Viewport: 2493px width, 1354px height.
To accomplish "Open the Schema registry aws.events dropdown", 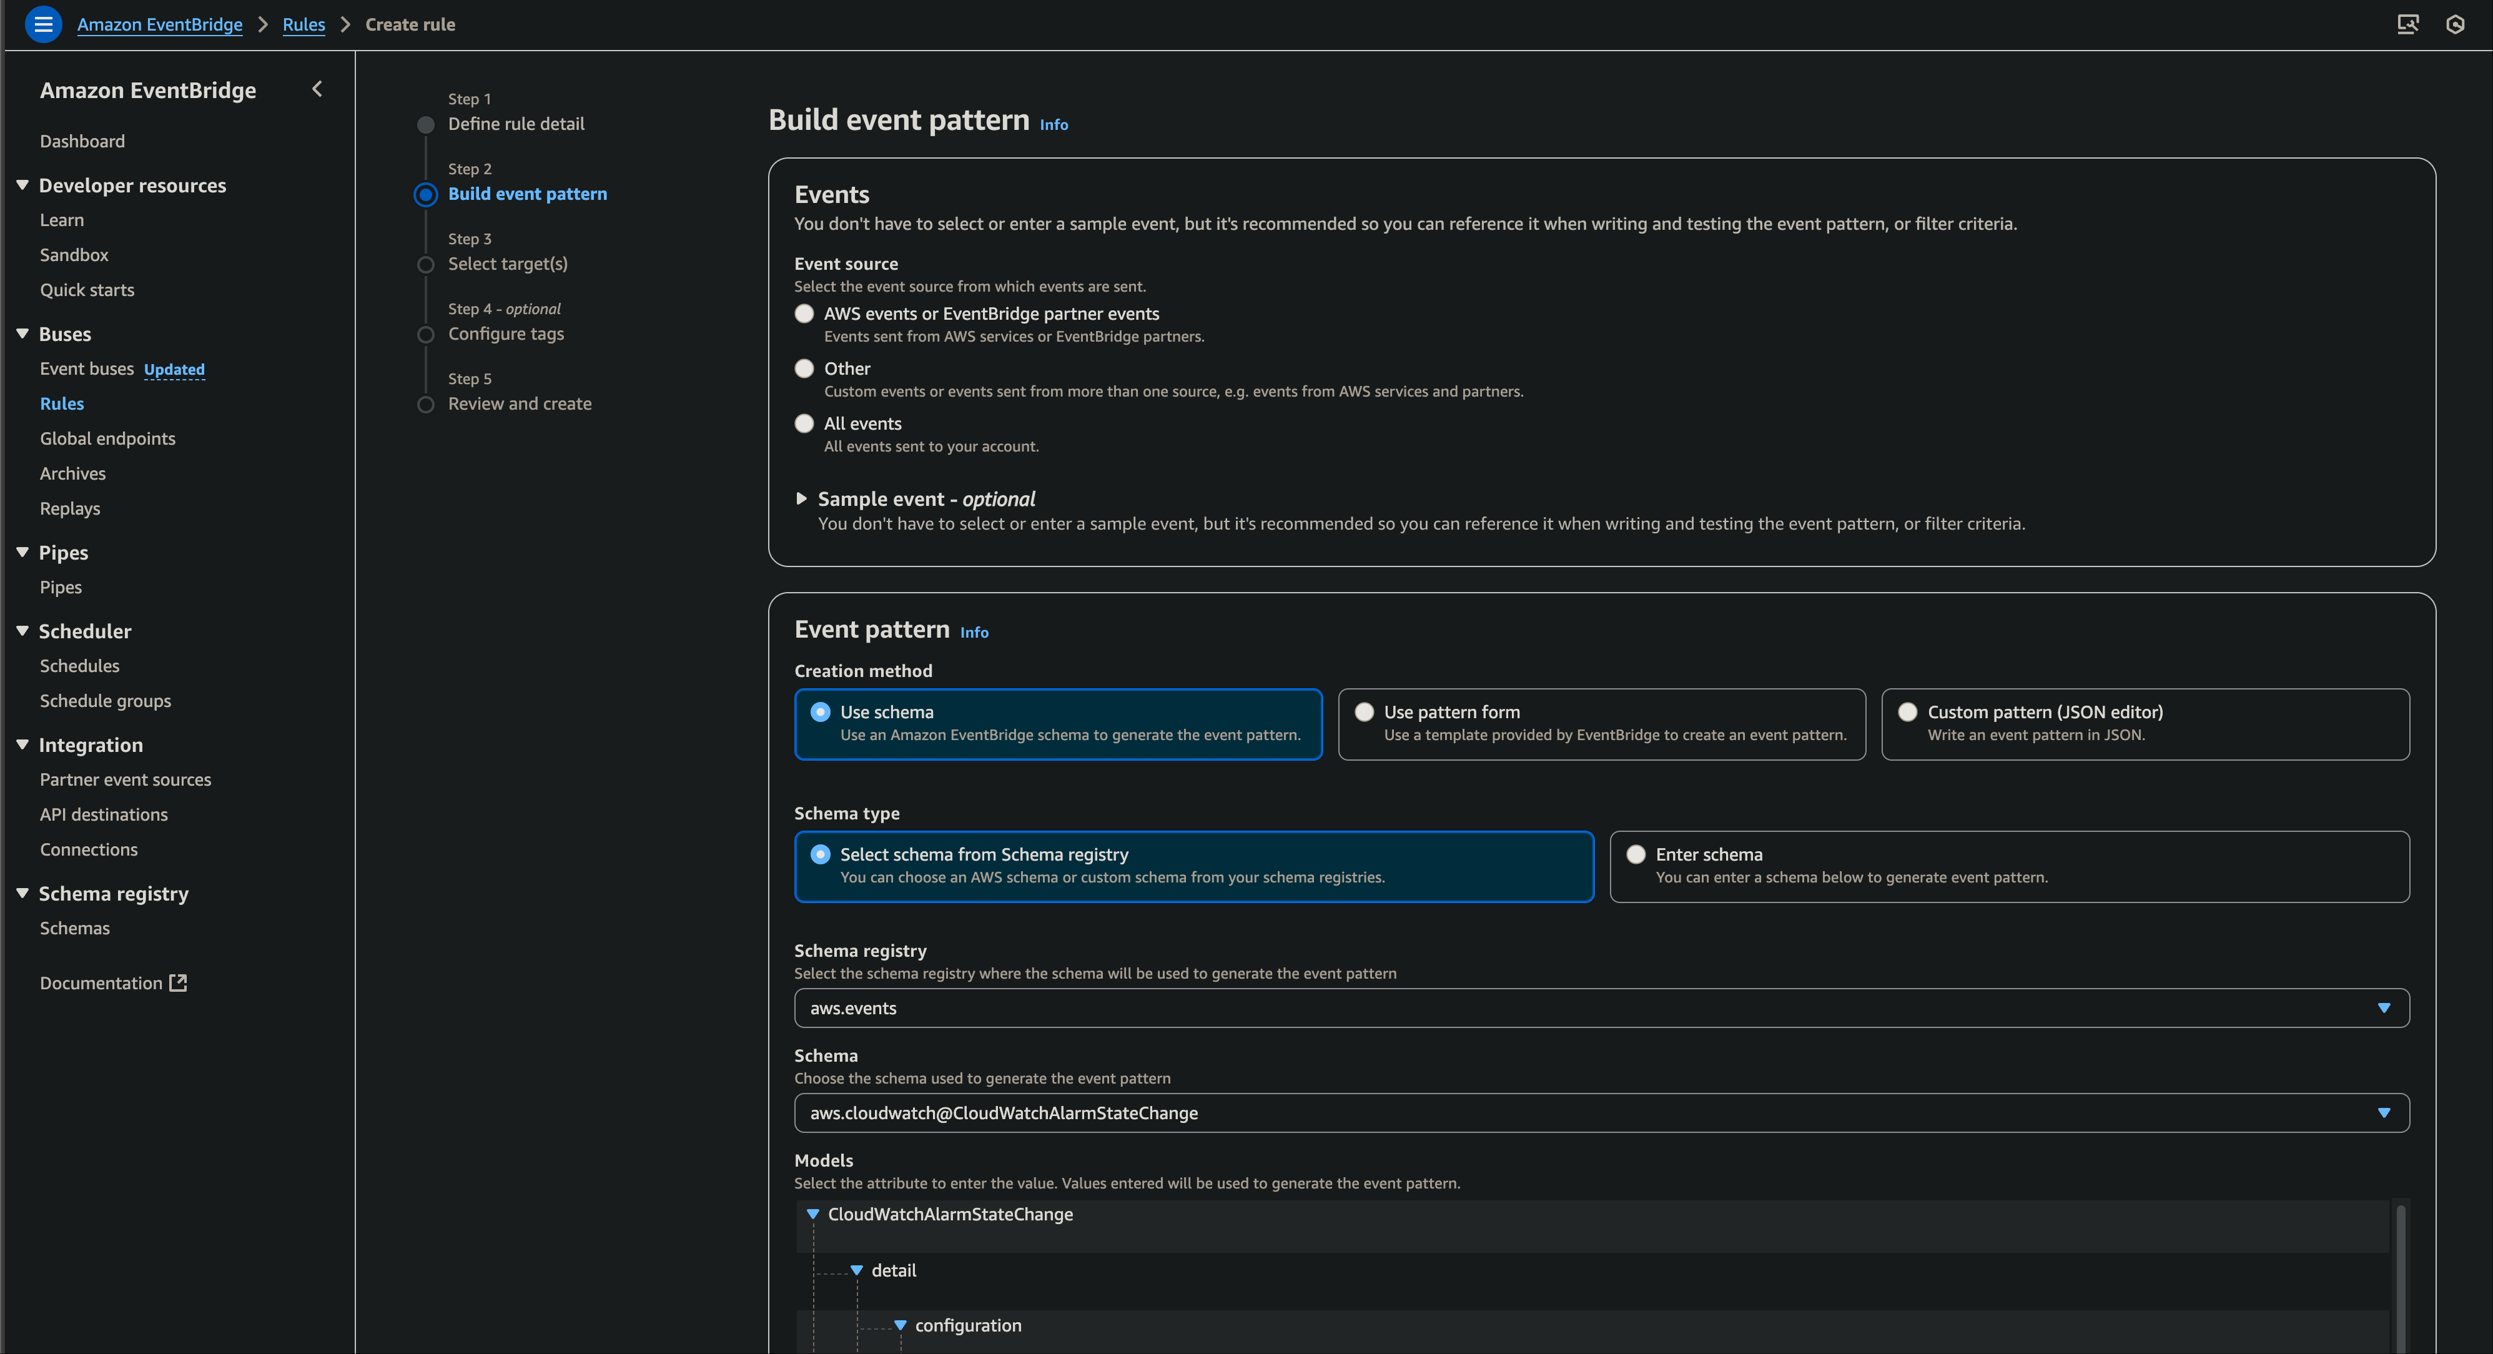I will pos(1602,1007).
